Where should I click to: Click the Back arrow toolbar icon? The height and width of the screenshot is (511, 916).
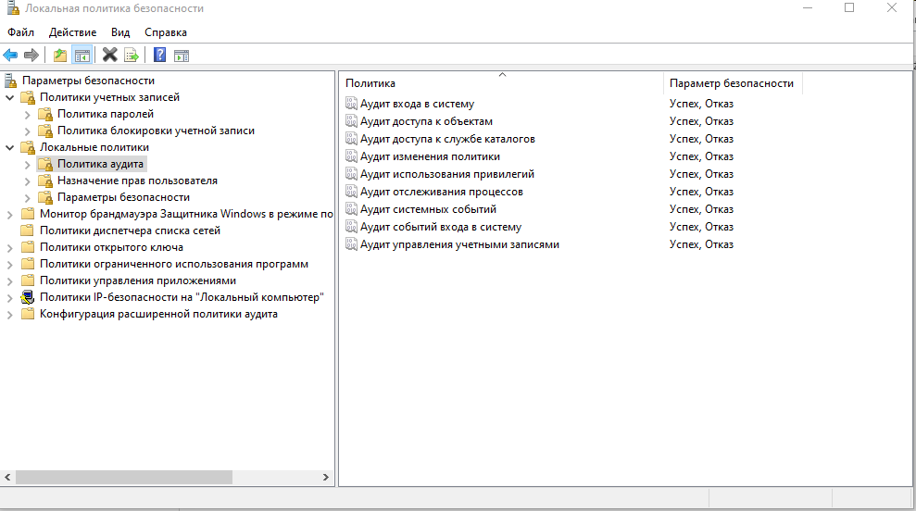coord(11,56)
